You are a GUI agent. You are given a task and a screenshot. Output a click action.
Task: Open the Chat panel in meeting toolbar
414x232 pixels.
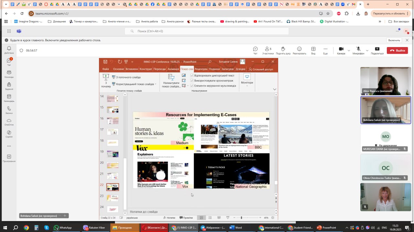255,50
